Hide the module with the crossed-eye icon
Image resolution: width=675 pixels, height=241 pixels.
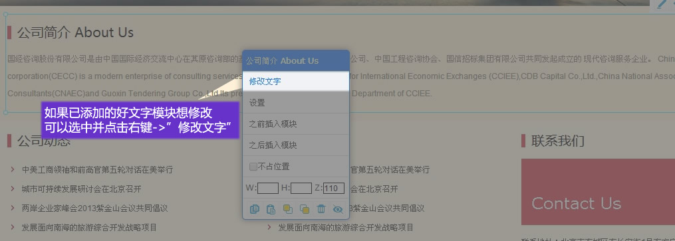pyautogui.click(x=338, y=209)
